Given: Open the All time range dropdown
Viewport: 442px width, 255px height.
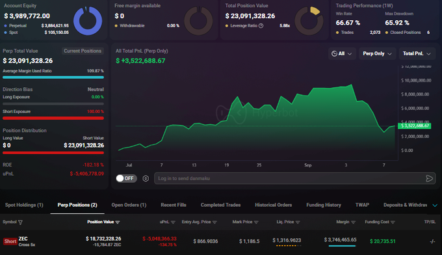Looking at the screenshot, I should pos(342,53).
